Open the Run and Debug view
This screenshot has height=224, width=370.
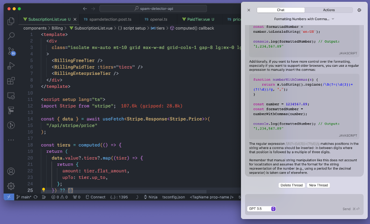[x=11, y=66]
